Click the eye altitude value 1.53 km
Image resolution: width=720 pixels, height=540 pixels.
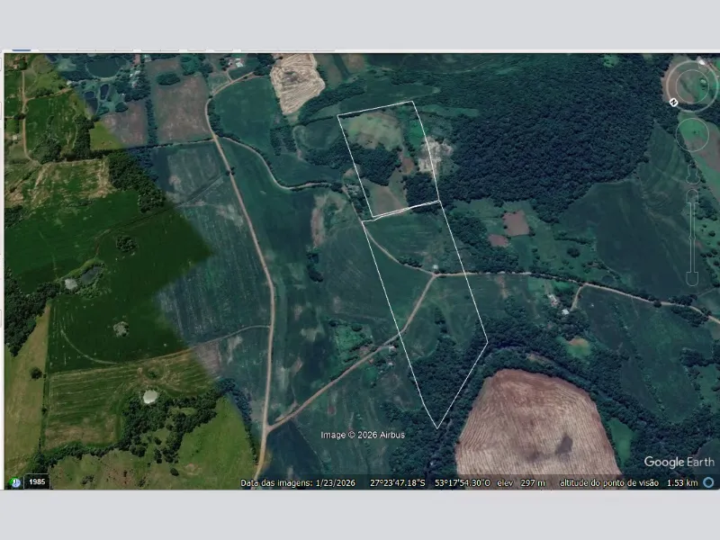point(682,482)
